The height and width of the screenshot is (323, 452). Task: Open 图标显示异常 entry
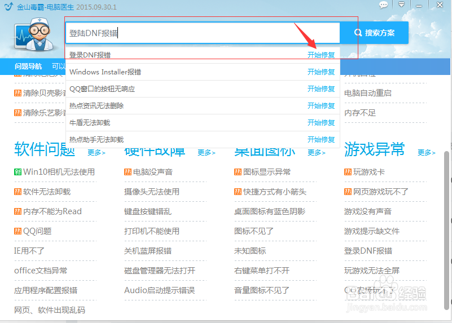click(x=267, y=172)
